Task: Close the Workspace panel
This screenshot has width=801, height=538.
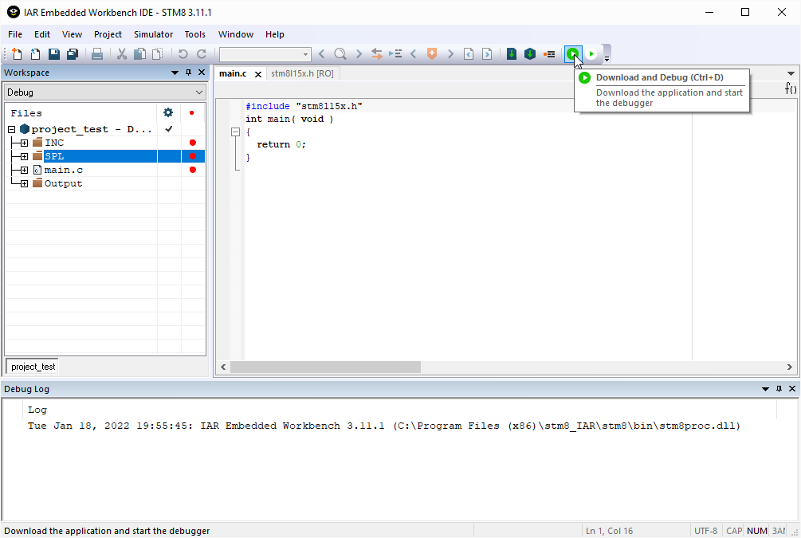Action: 202,73
